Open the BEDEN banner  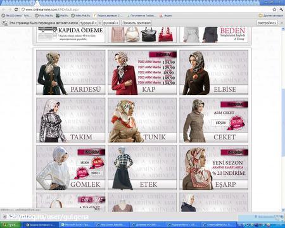(x=213, y=34)
